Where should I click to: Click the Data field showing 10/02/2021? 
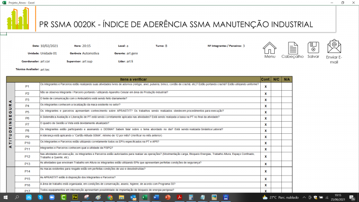pyautogui.click(x=49, y=46)
